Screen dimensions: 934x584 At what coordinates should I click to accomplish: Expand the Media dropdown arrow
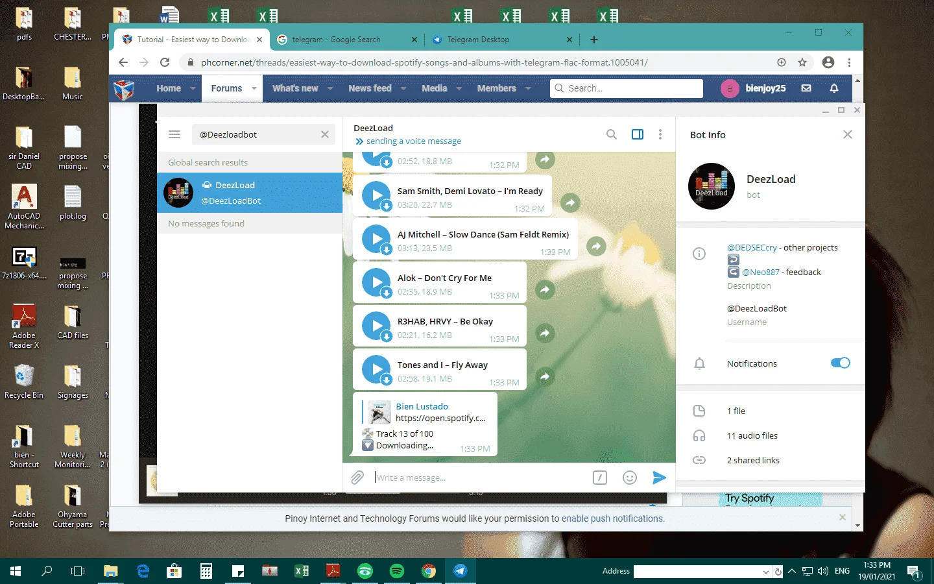[x=459, y=88]
